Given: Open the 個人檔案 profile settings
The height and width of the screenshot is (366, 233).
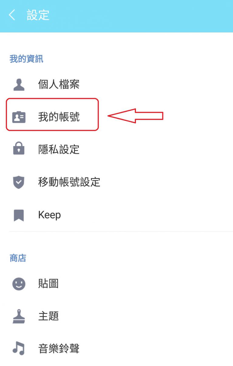Looking at the screenshot, I should (x=116, y=84).
